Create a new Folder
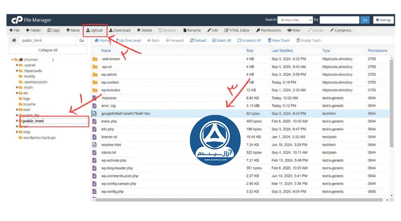 [x=33, y=30]
